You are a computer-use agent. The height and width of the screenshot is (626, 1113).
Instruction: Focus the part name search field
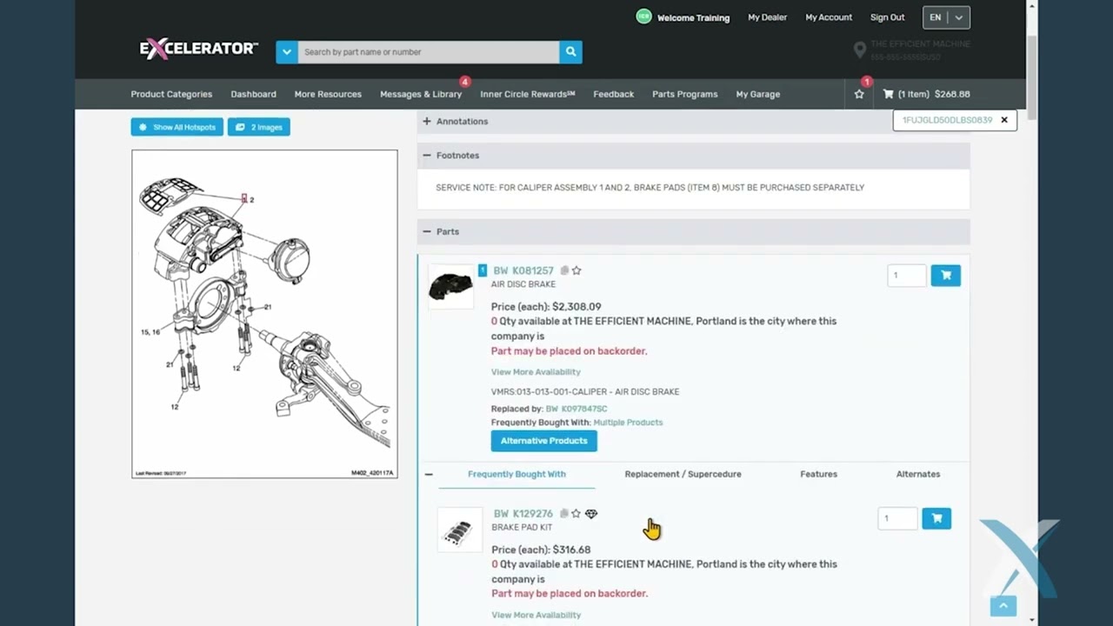pos(429,52)
